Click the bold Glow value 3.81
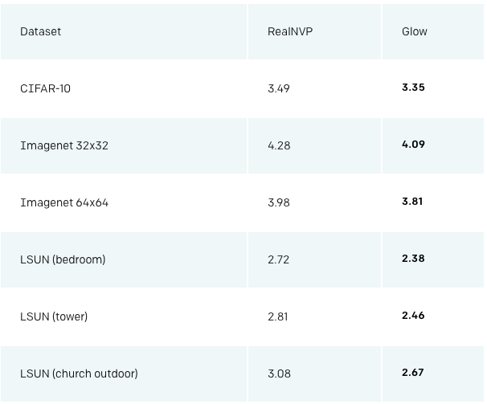 pos(412,202)
